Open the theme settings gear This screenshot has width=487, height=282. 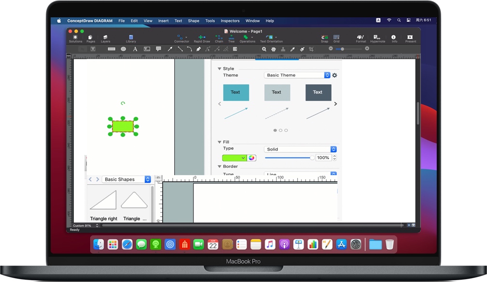(334, 75)
